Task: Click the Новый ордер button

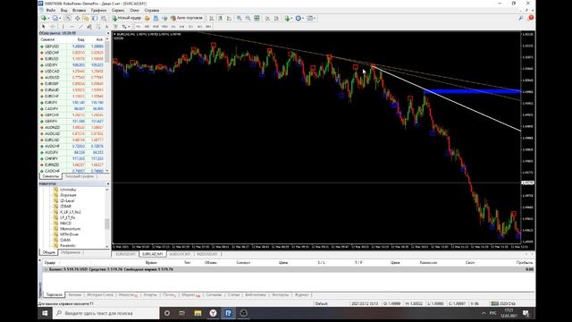Action: tap(127, 18)
